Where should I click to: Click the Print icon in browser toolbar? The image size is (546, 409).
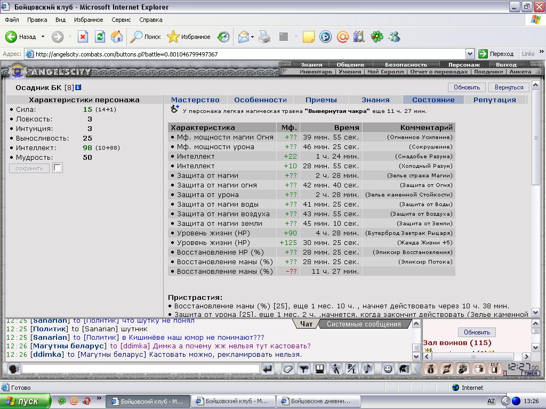(x=264, y=37)
